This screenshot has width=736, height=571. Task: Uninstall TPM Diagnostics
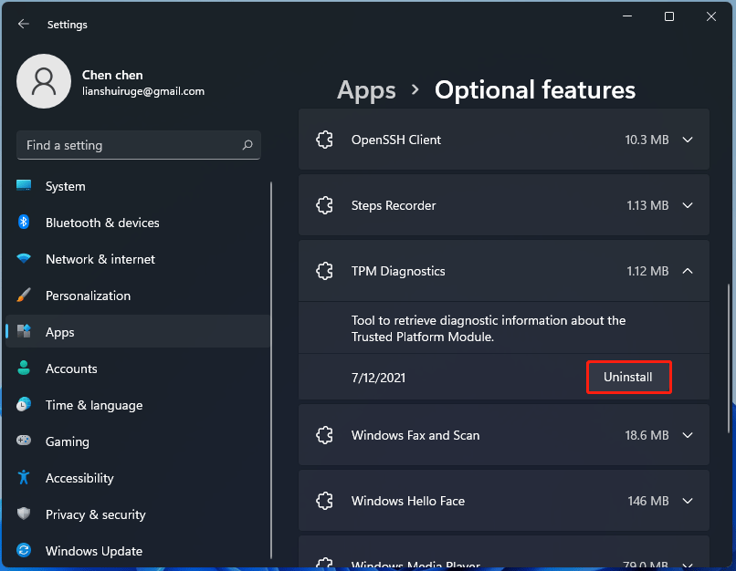pyautogui.click(x=628, y=377)
